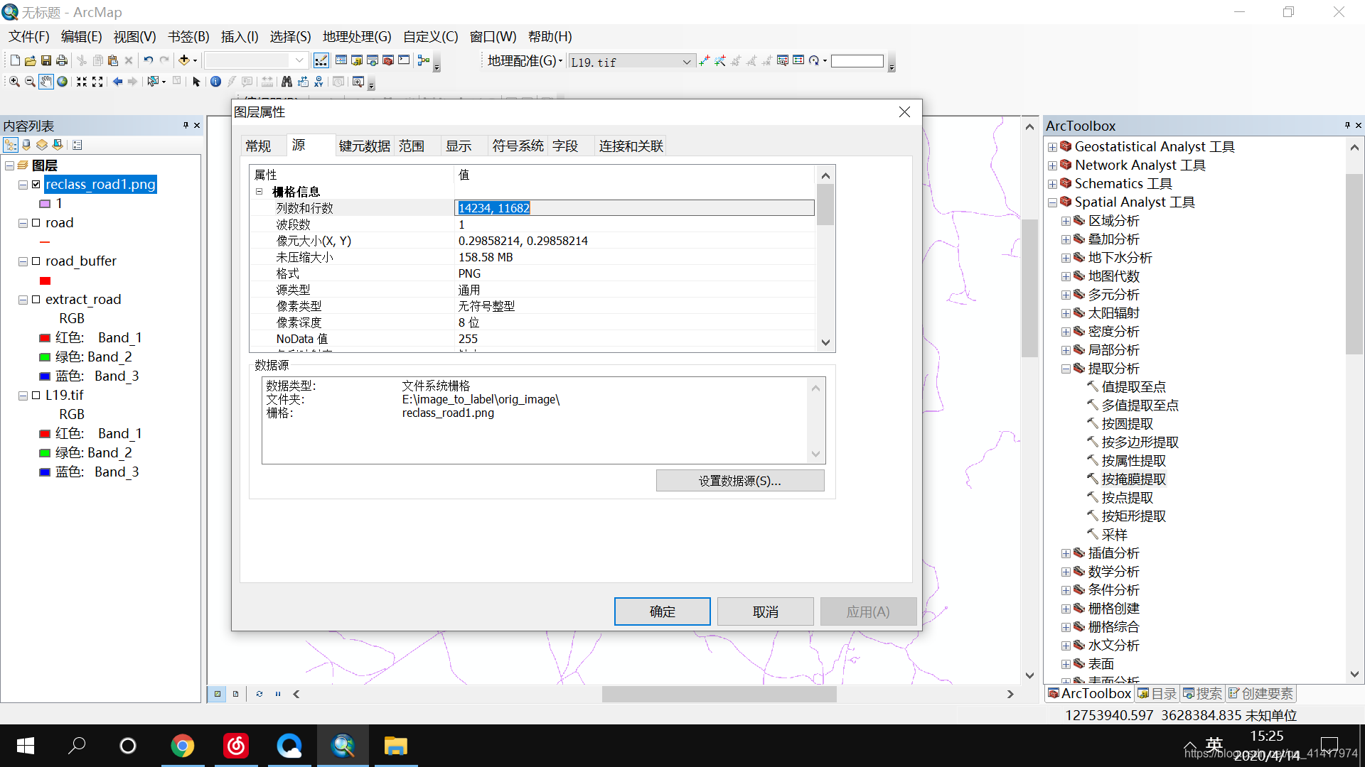Toggle visibility of L19.tif layer
The height and width of the screenshot is (767, 1365).
(36, 396)
